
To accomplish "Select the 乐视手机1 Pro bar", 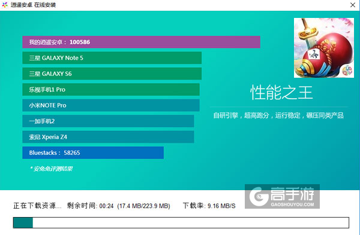I will pos(111,90).
